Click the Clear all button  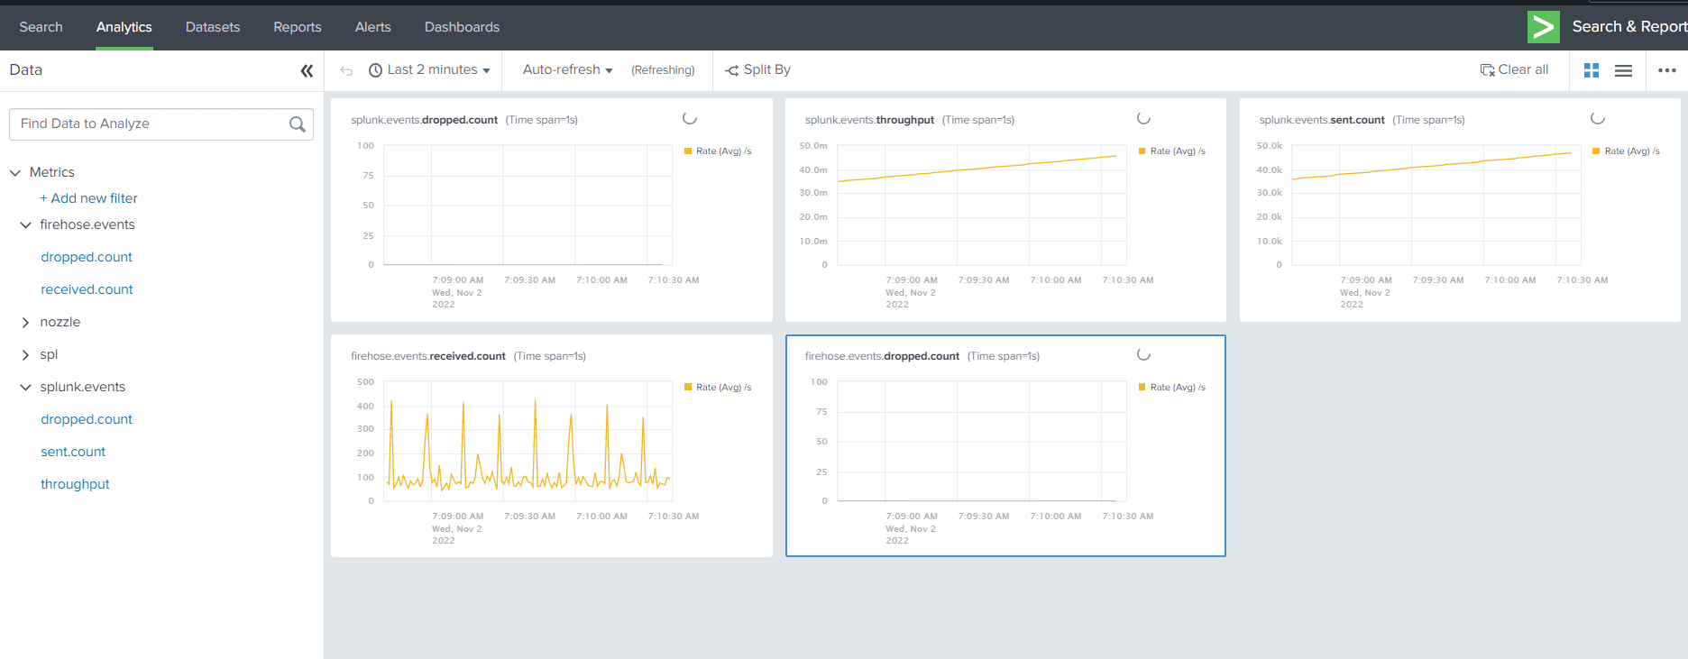point(1514,70)
